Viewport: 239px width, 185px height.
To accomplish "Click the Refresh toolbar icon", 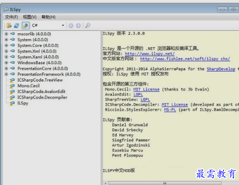I will [x=17, y=25].
